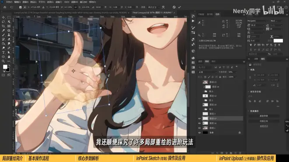Toggle Faux Bold in Character panel

click(x=250, y=45)
